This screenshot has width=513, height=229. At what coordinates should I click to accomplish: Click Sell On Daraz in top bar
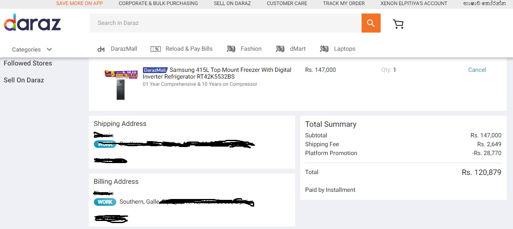tap(232, 3)
